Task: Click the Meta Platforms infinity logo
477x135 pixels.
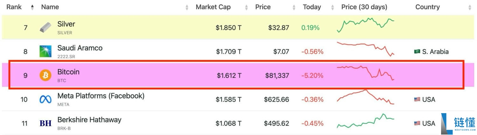Action: click(45, 99)
